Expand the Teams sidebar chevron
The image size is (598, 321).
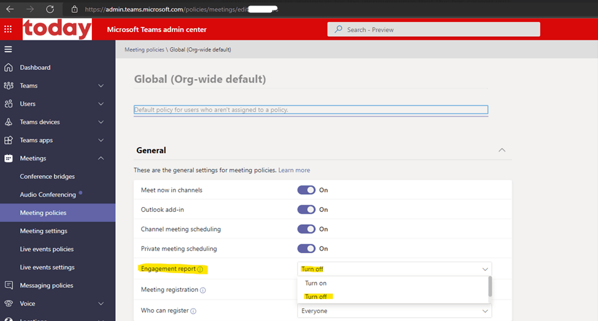[x=101, y=86]
